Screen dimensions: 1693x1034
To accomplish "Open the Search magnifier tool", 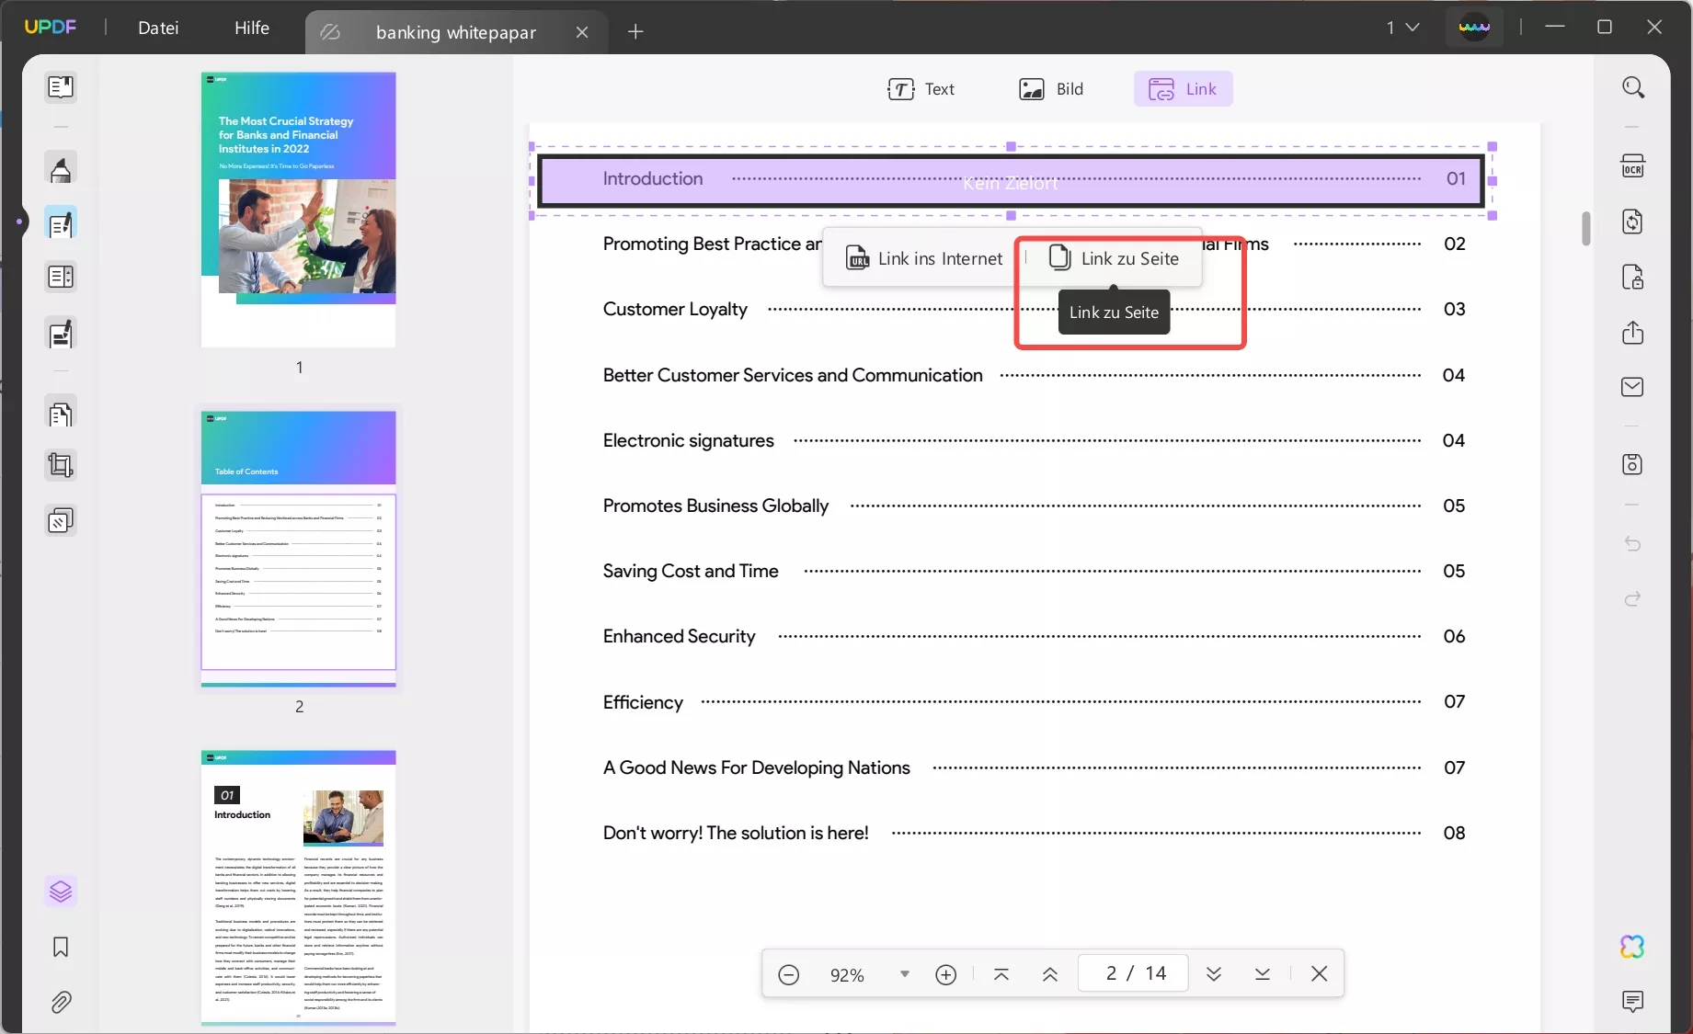I will [x=1633, y=87].
